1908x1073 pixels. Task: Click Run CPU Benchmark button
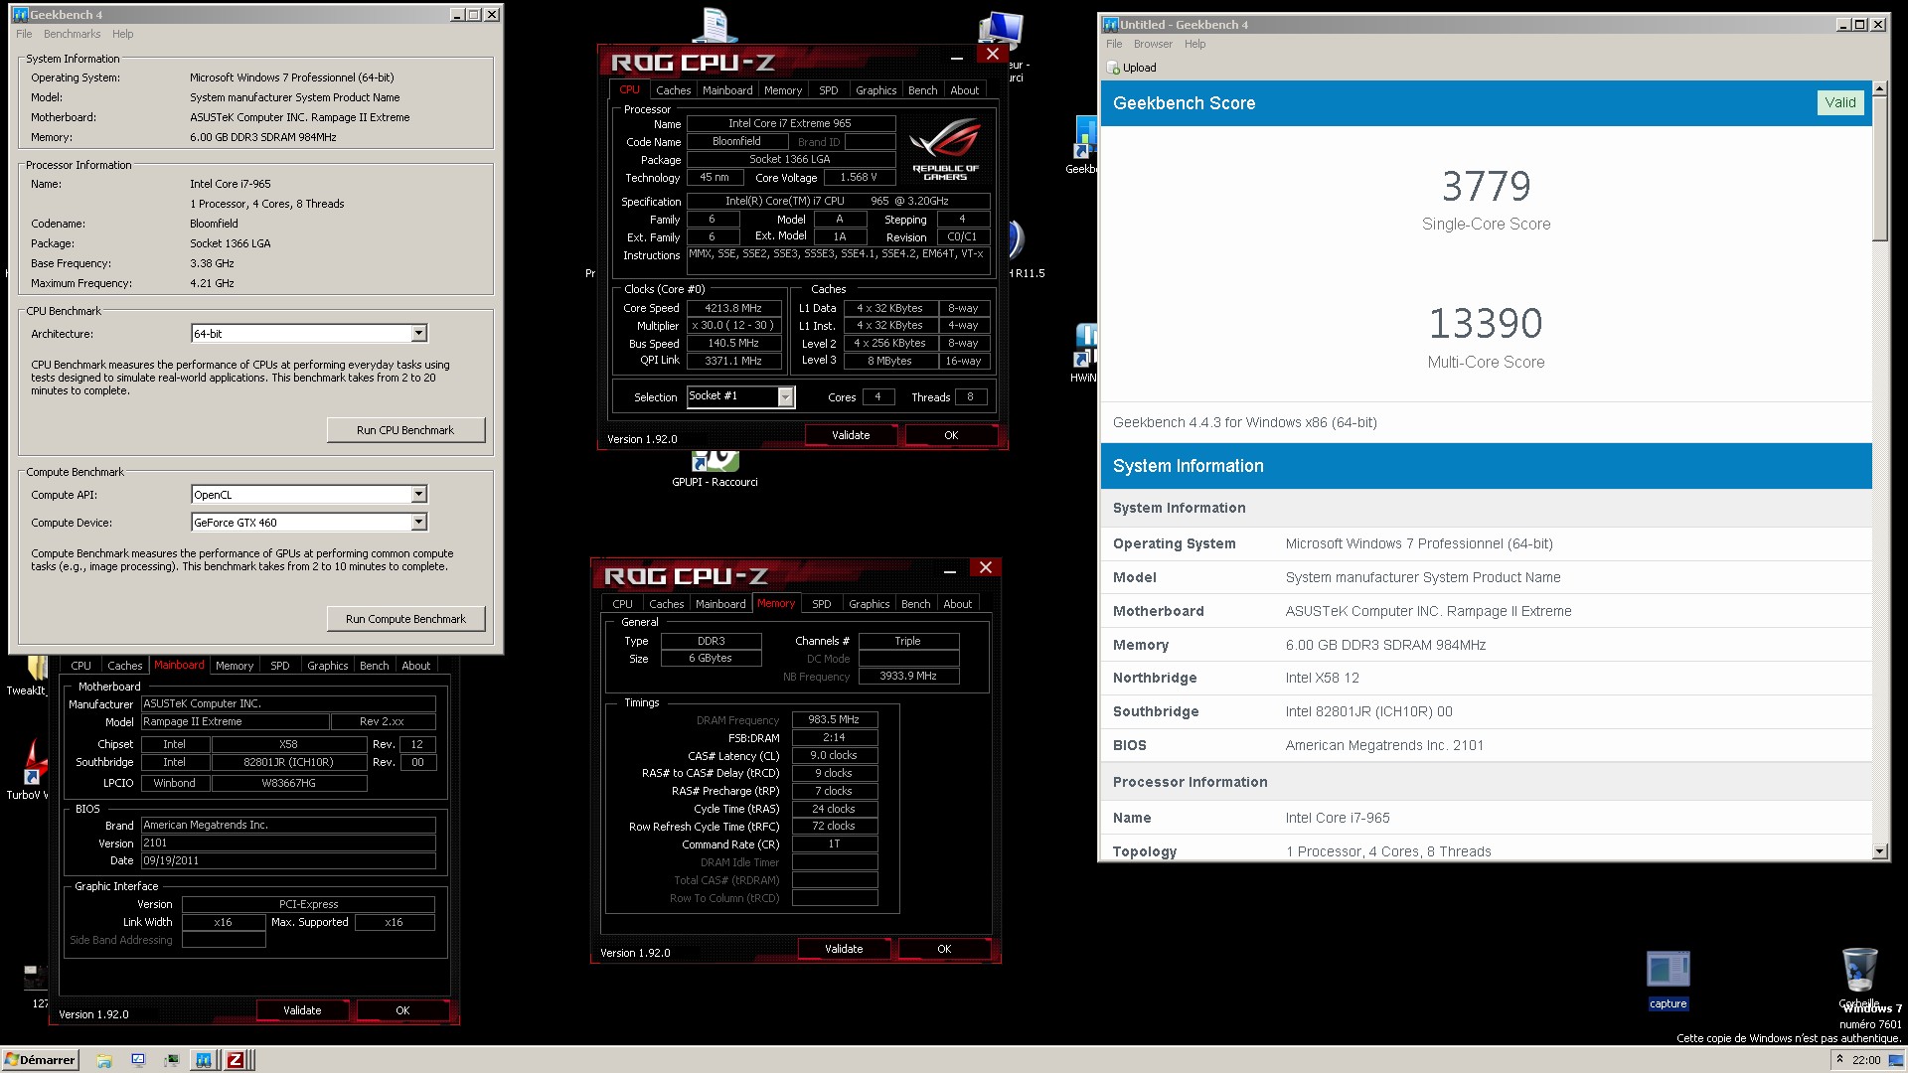[405, 430]
